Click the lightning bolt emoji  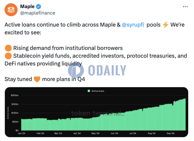tap(165, 25)
